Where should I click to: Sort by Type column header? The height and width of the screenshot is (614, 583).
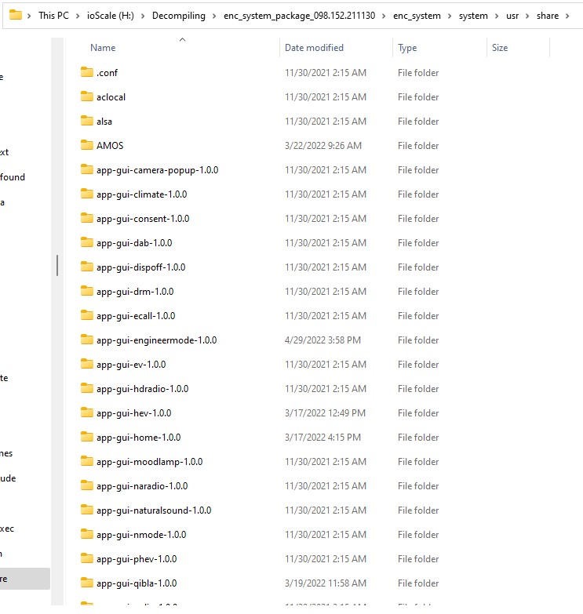tap(407, 48)
